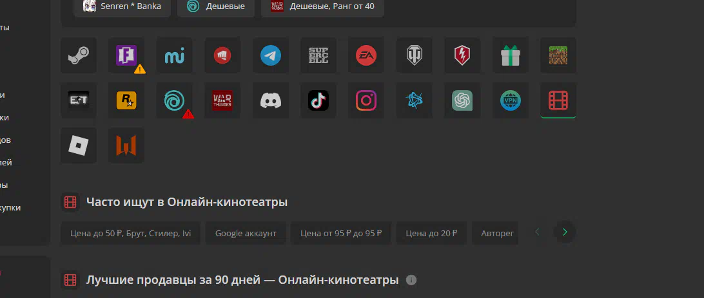Select the 'Авторег' search chip
The width and height of the screenshot is (704, 298).
[495, 233]
